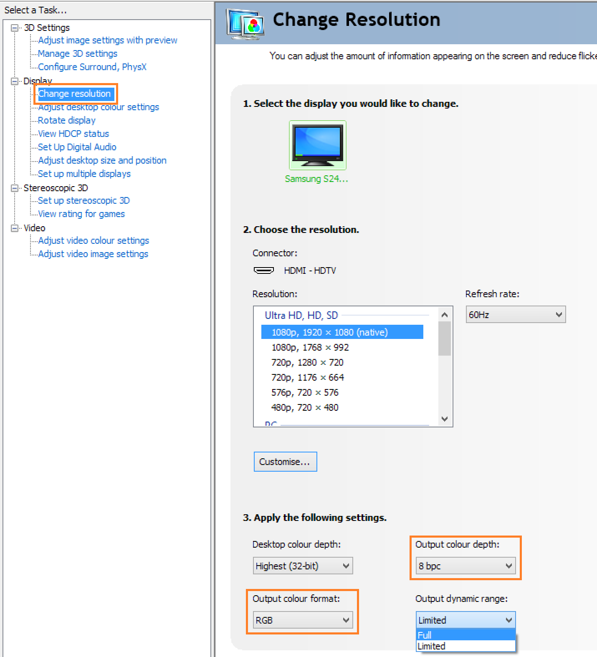Open Adjust desktop colour settings
Viewport: 597px width, 657px height.
[x=99, y=107]
